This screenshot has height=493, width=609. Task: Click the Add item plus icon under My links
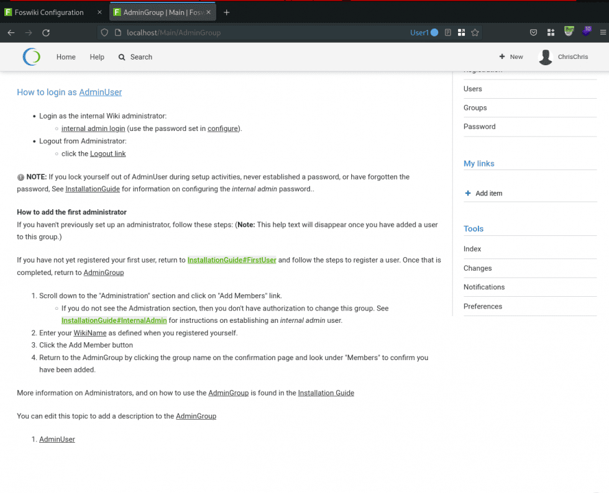[x=467, y=193]
